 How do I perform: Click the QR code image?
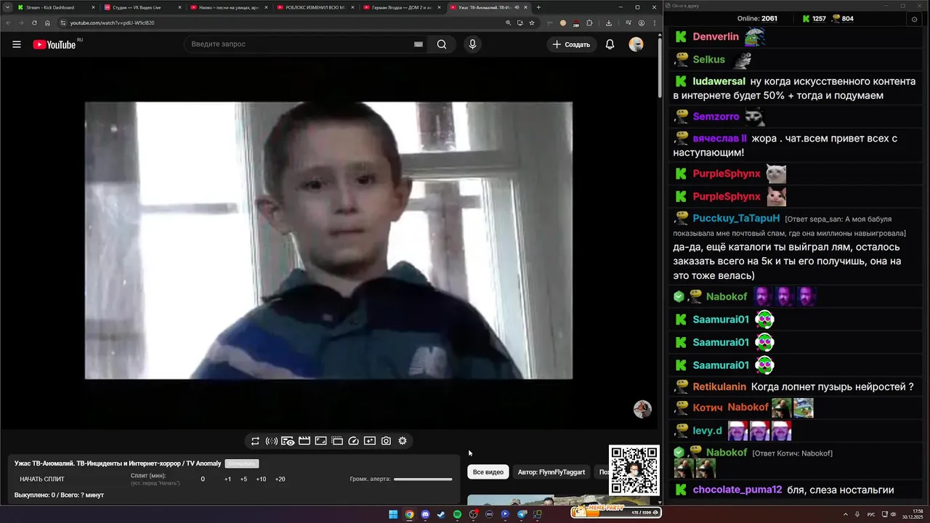tap(634, 470)
